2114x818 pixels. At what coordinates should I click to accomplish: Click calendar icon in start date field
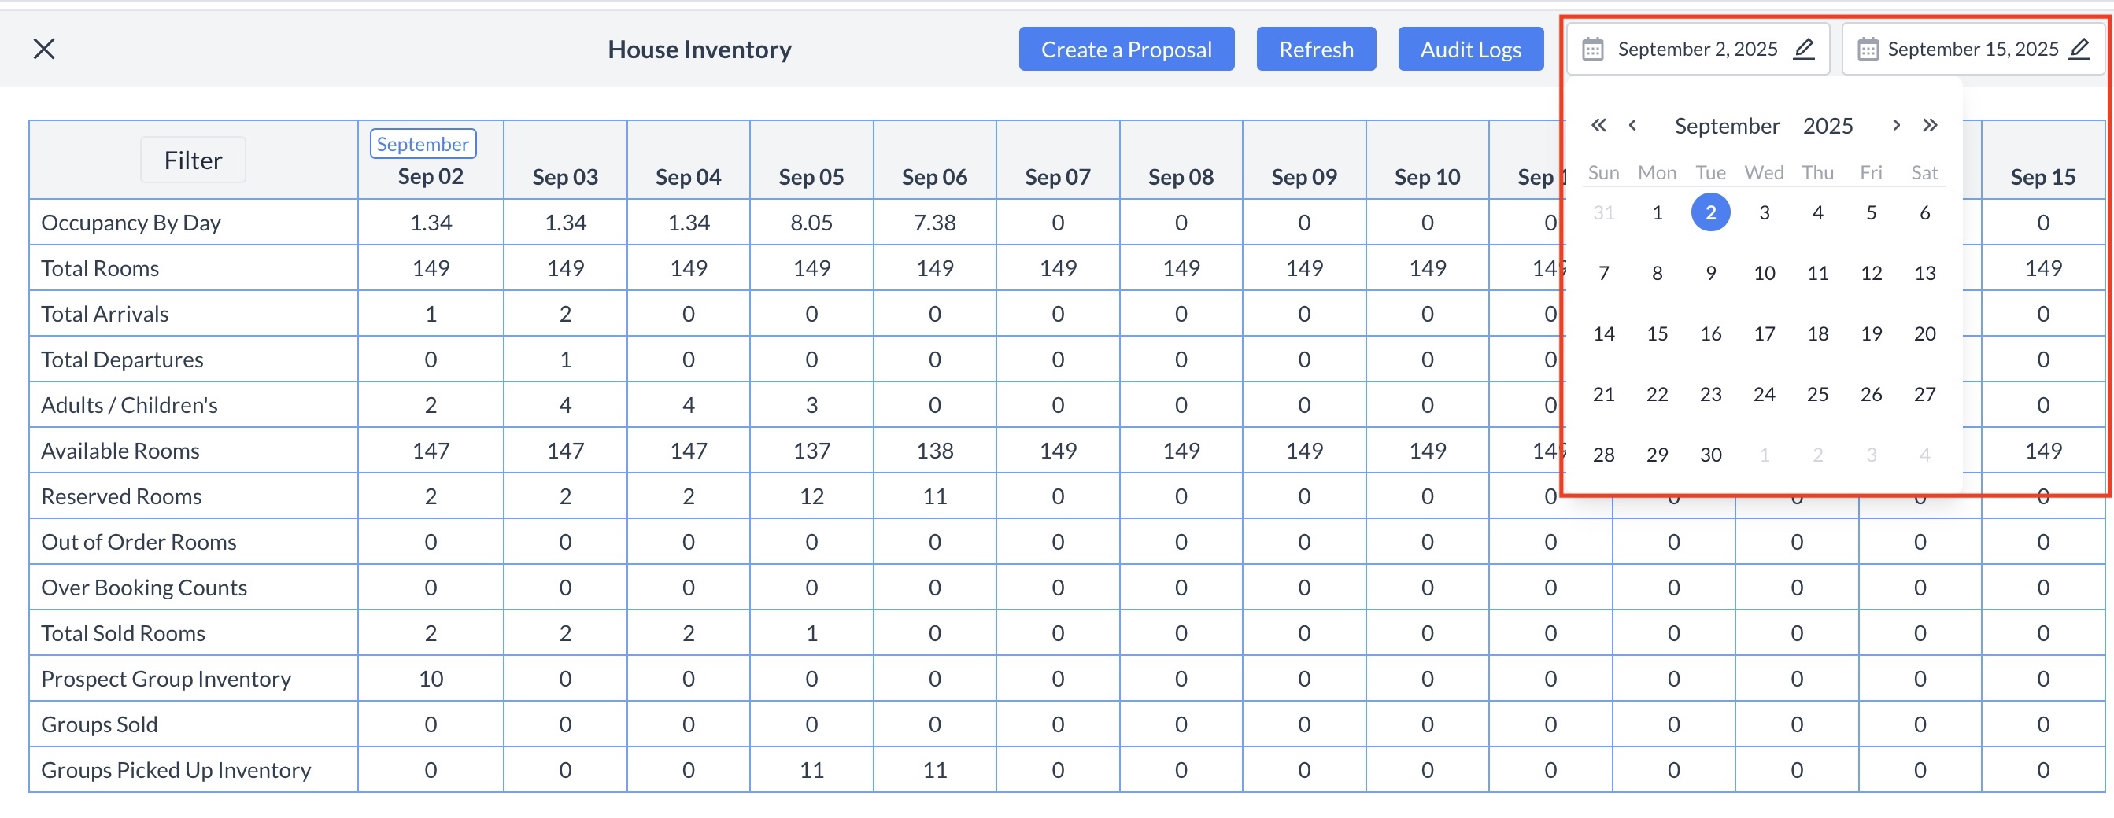(x=1592, y=50)
